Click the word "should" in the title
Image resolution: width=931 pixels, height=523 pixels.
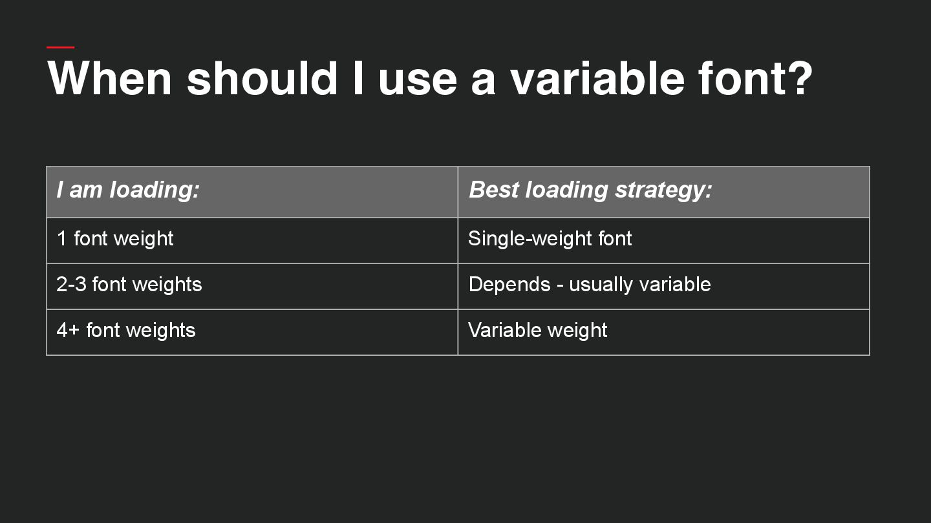coord(262,78)
